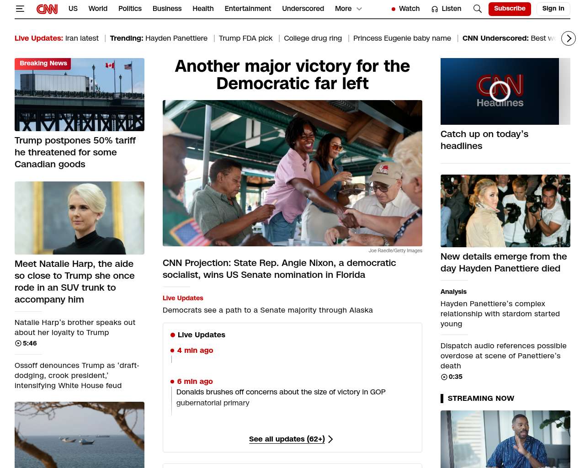Open the US section
This screenshot has height=468, width=585.
point(73,9)
